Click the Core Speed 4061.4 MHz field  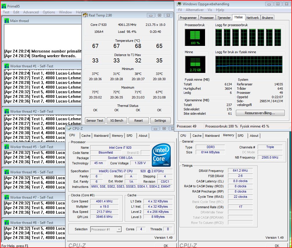[x=104, y=201]
